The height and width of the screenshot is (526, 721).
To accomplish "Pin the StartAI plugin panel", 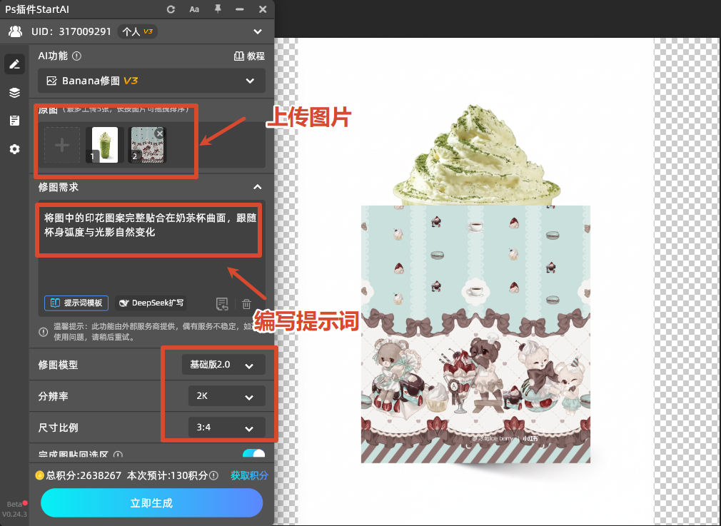I will [218, 9].
